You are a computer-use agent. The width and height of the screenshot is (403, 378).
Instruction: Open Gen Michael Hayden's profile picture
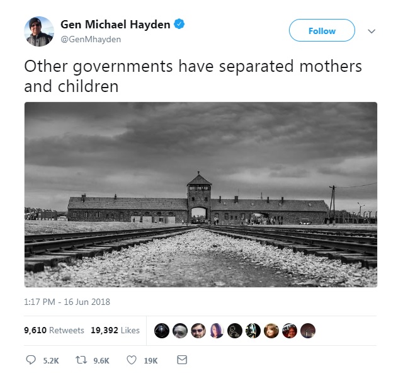pos(39,31)
